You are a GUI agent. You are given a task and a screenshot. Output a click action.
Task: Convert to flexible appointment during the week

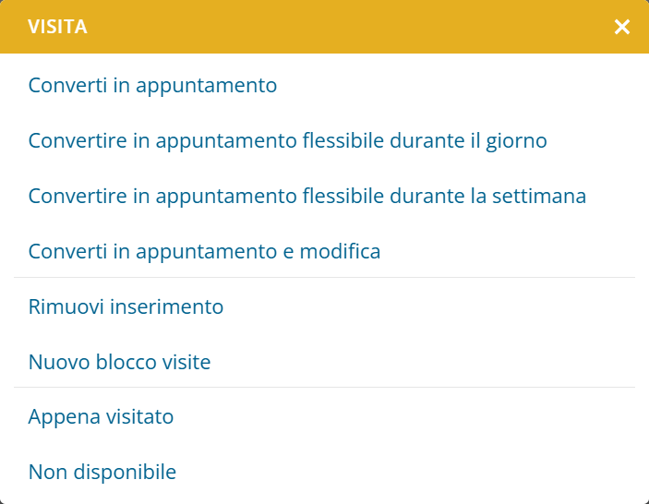[307, 197]
